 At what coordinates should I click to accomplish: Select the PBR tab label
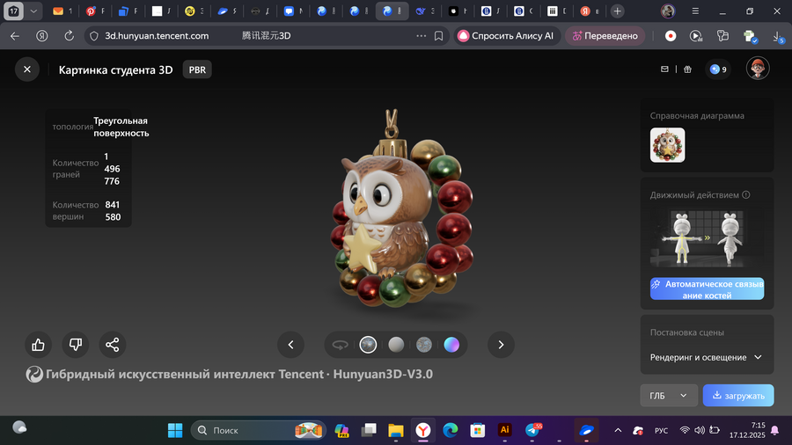tap(197, 69)
